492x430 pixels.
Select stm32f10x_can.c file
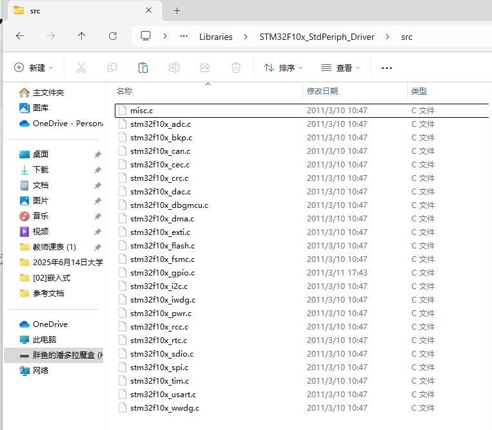[302, 151]
